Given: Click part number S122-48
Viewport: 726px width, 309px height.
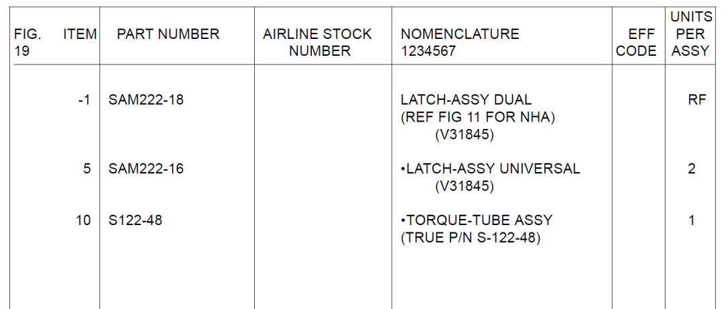Looking at the screenshot, I should 135,220.
